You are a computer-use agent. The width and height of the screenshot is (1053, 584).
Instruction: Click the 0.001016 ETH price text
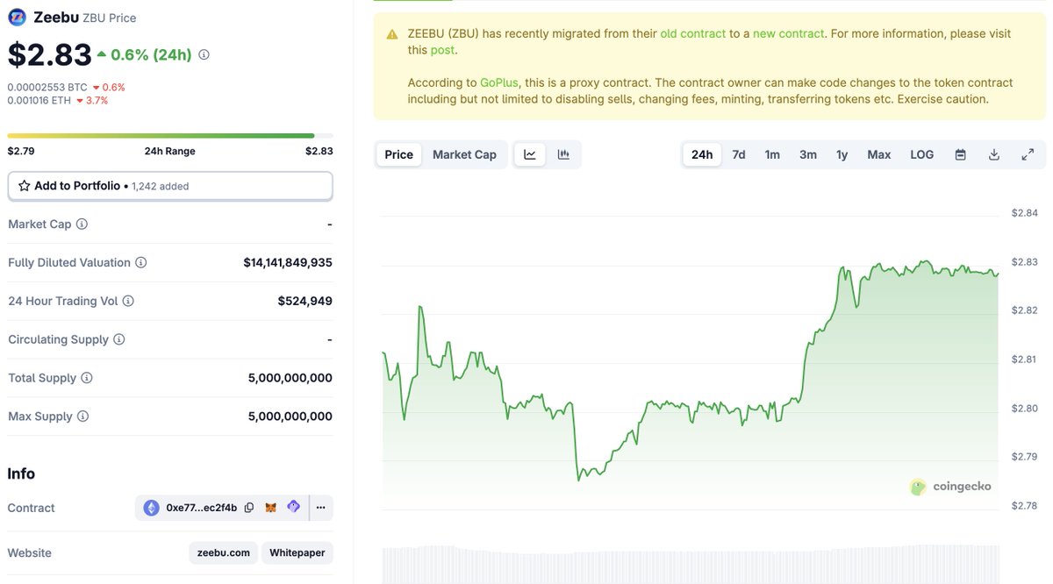coord(39,100)
